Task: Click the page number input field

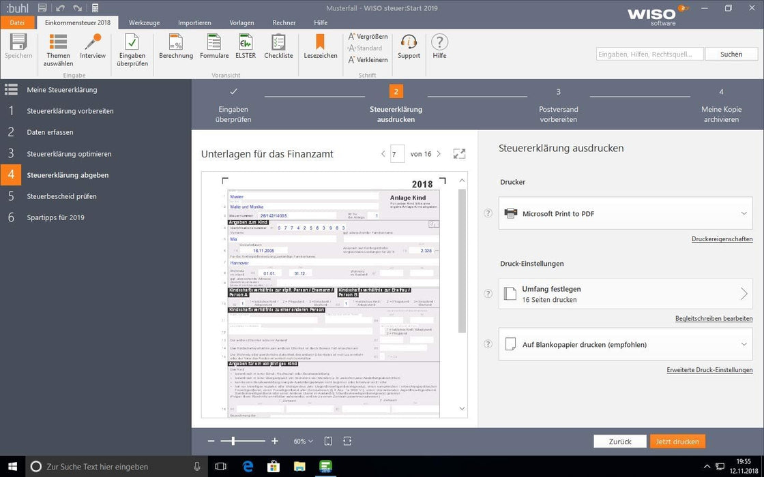Action: point(397,154)
